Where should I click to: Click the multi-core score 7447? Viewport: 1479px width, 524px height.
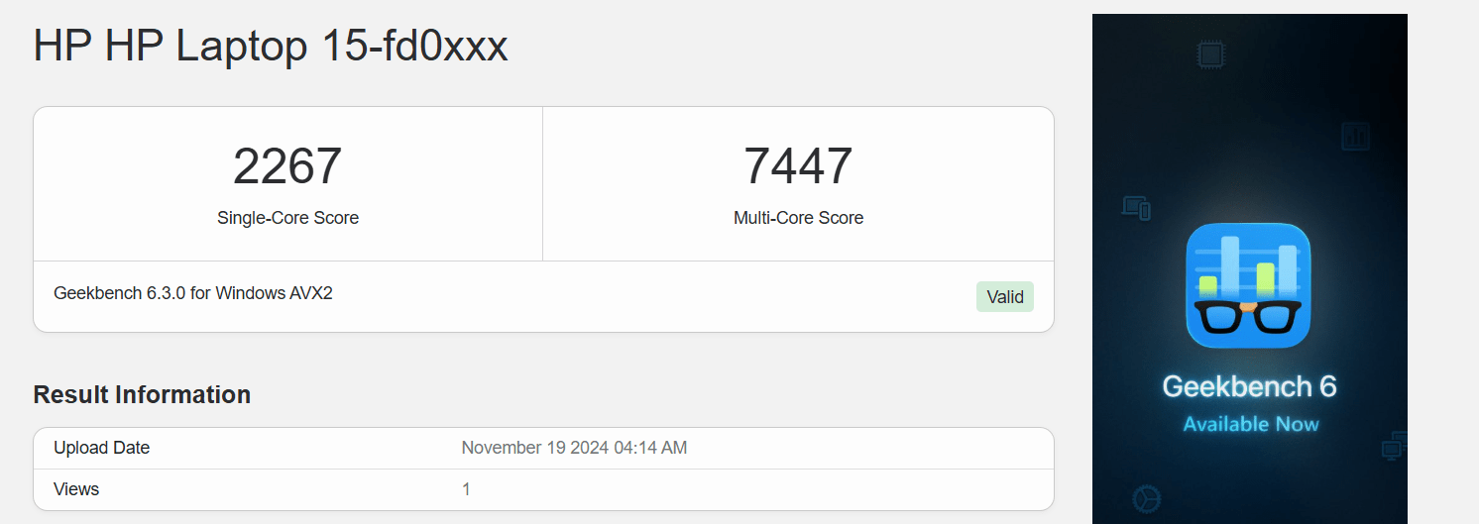coord(798,166)
